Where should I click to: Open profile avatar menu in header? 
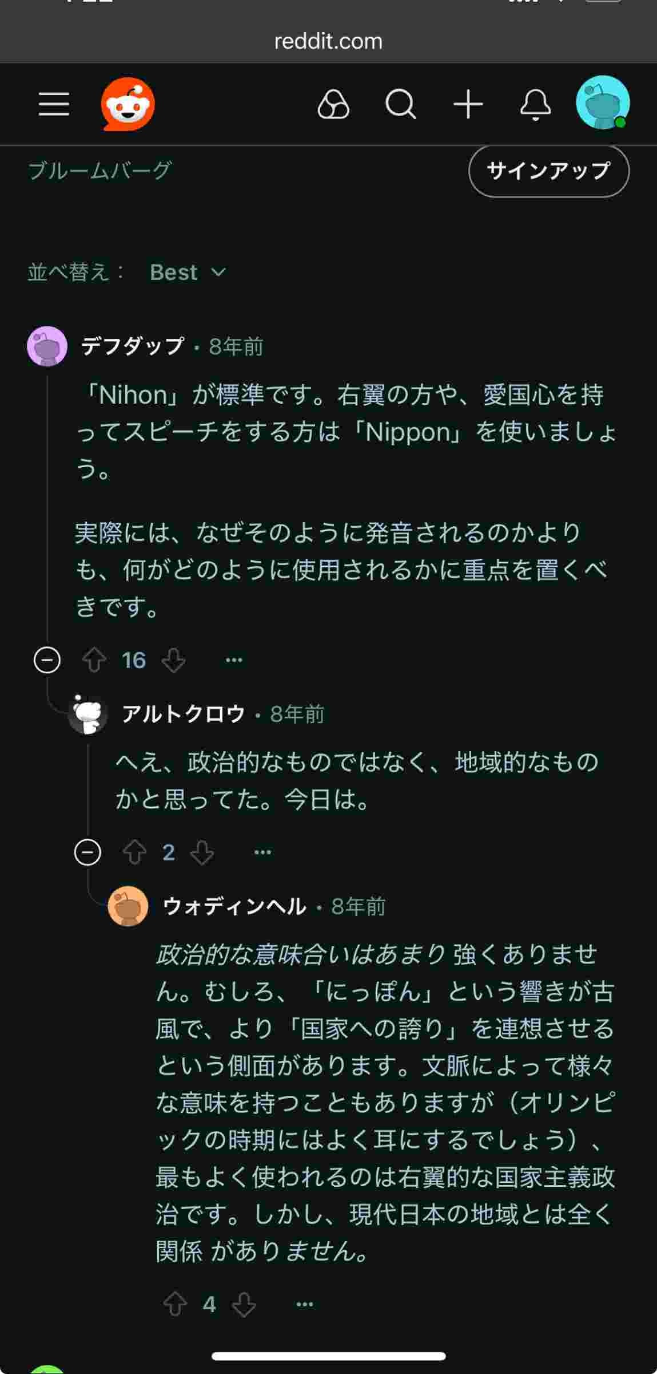click(603, 103)
